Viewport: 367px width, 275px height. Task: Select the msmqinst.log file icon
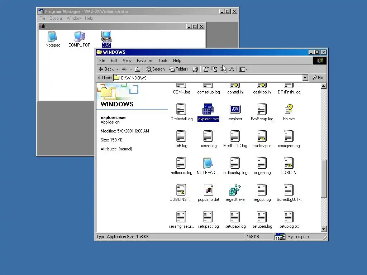(x=289, y=136)
